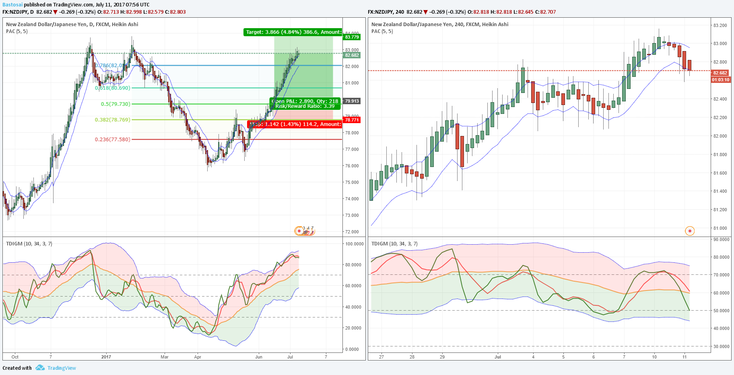Viewport: 734px width, 375px height.
Task: Click 100.0000 on the daily TDIGM axis
Action: click(x=354, y=244)
